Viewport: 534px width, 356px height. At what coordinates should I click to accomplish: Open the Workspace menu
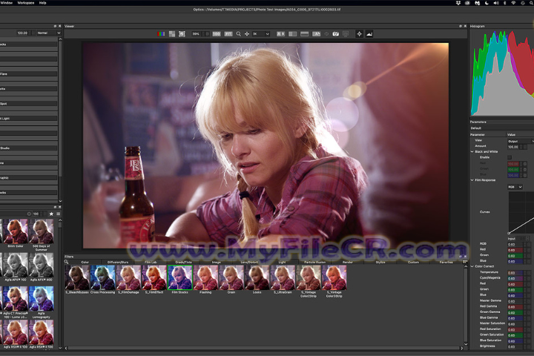(x=25, y=2)
